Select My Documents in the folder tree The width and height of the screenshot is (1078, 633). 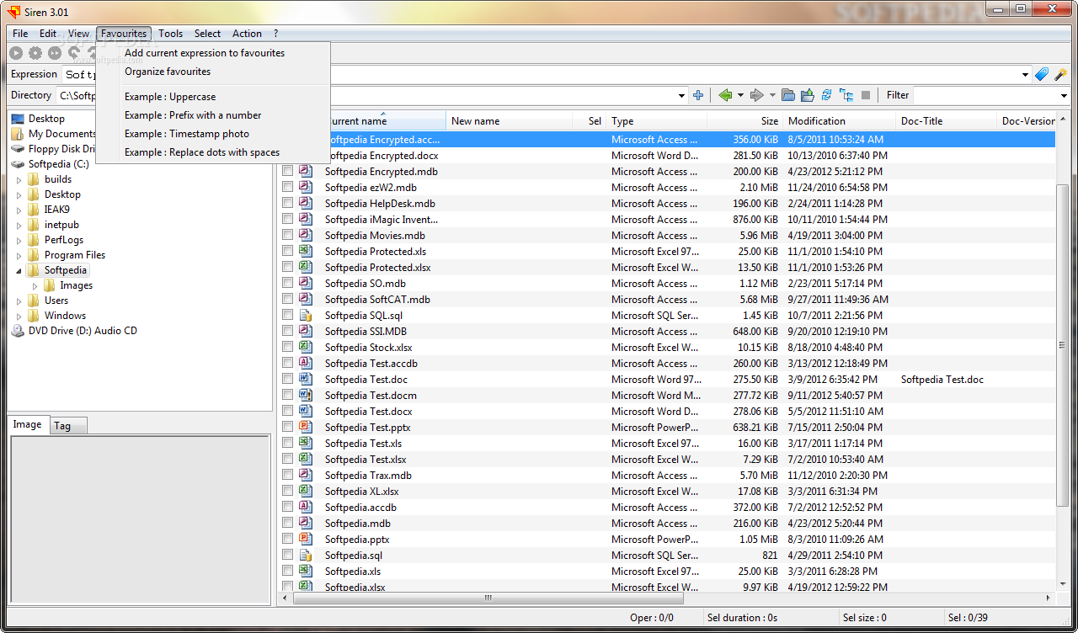tap(62, 134)
